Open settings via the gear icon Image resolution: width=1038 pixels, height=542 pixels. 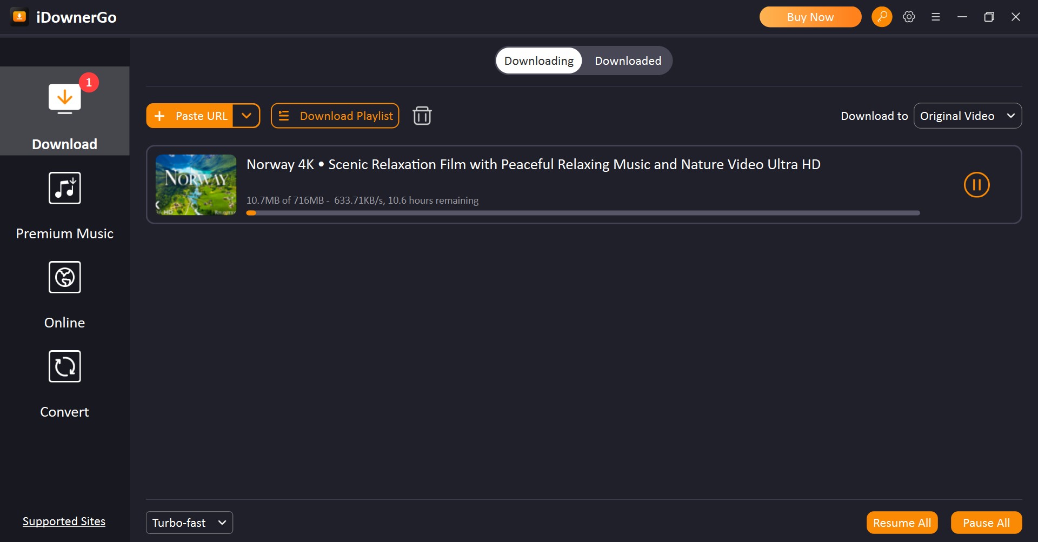pyautogui.click(x=909, y=17)
